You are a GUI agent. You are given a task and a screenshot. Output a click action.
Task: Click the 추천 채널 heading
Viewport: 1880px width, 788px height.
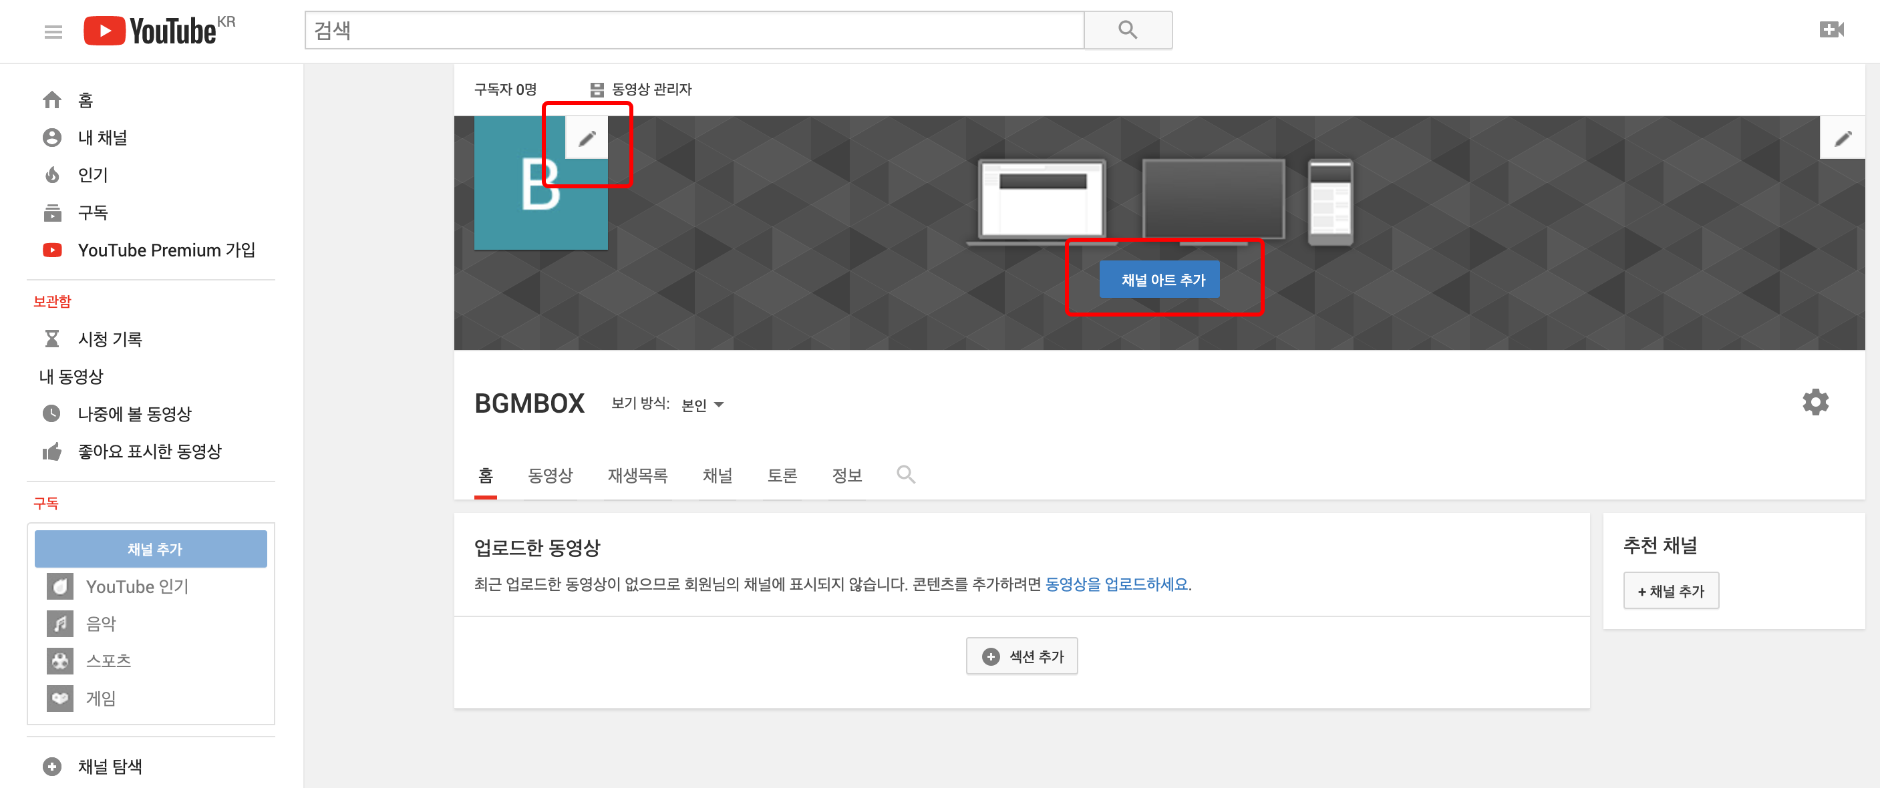pos(1660,546)
